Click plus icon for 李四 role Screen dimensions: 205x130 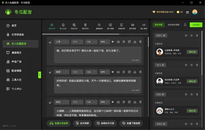192,94
